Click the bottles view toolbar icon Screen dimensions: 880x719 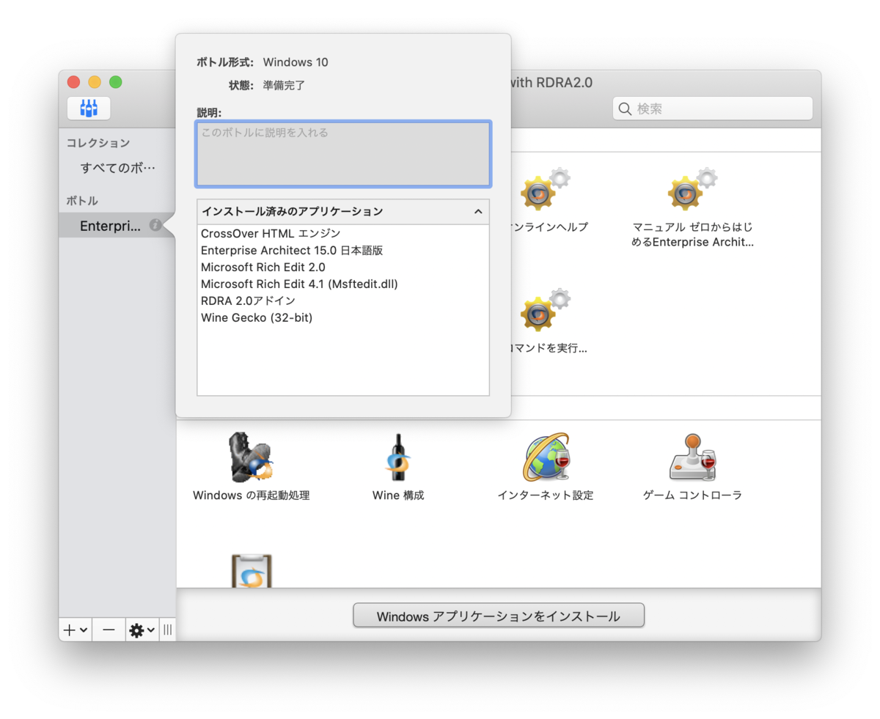(89, 108)
